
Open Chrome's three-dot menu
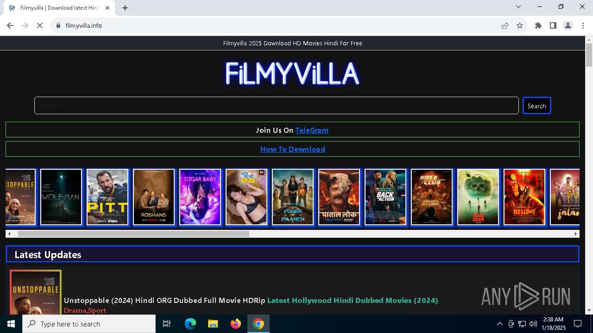(x=583, y=25)
